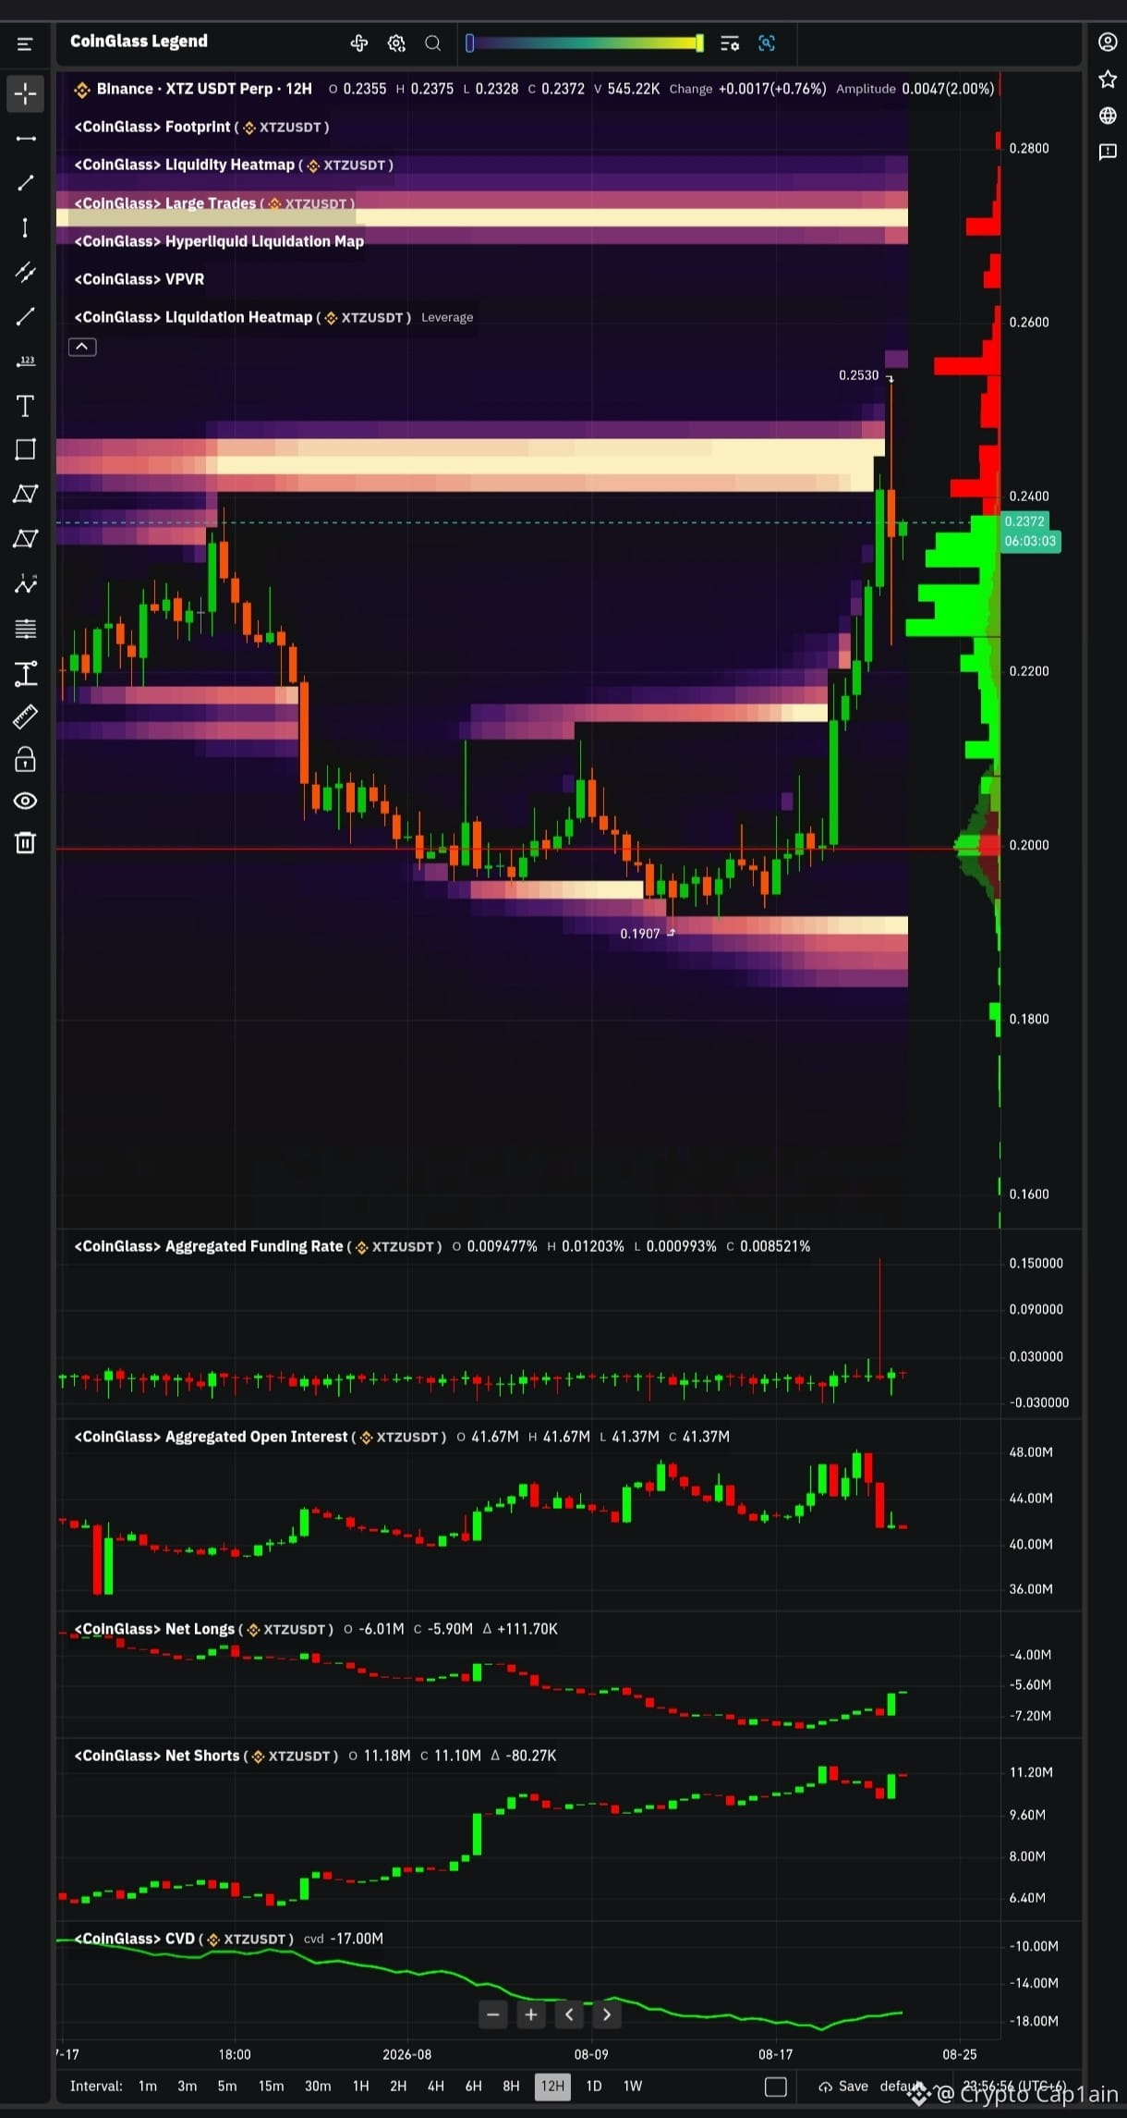Screen dimensions: 1127x2118
Task: Click the current price tag 0.2372
Action: pos(1024,521)
